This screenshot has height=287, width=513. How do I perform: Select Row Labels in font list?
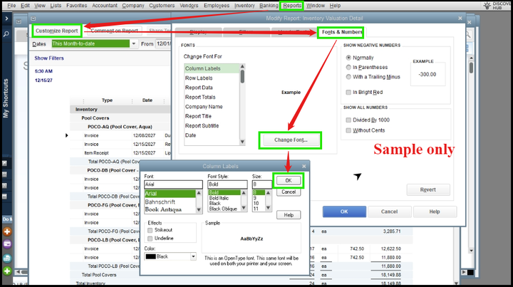click(x=199, y=78)
